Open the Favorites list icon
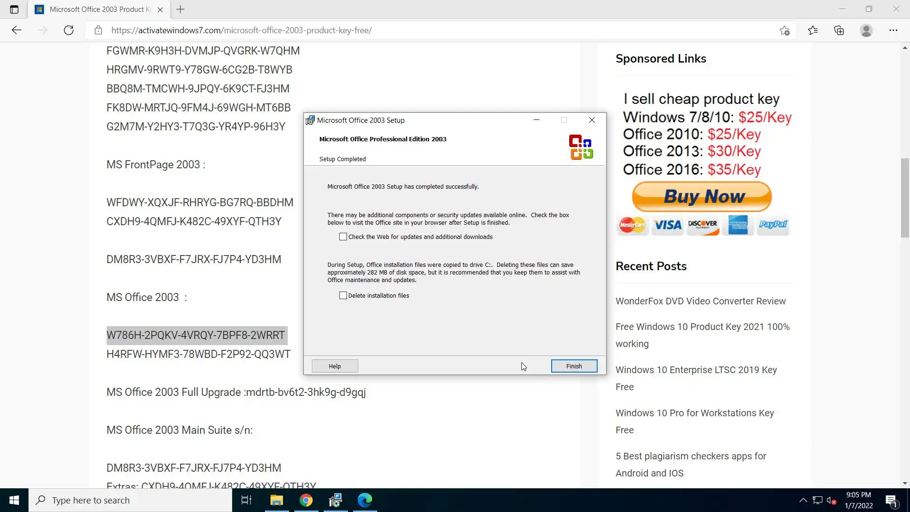Image resolution: width=910 pixels, height=512 pixels. [813, 30]
